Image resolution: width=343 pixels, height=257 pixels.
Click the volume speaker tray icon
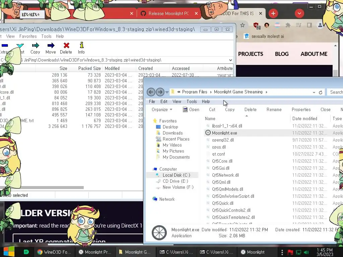306,252
